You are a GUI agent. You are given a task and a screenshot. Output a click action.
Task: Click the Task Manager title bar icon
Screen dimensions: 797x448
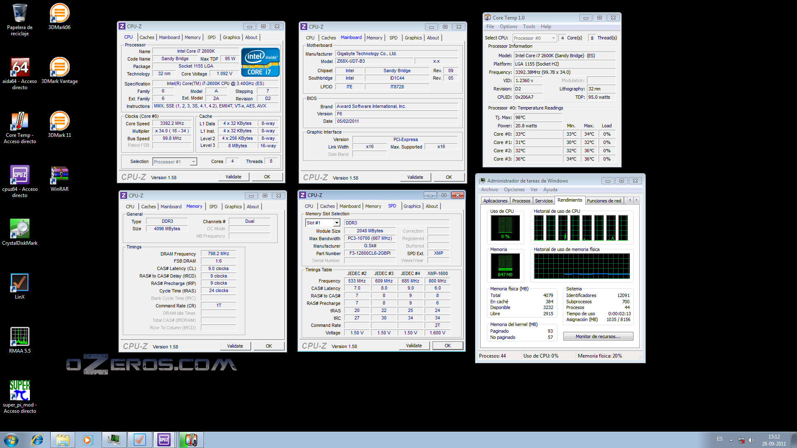coord(482,180)
